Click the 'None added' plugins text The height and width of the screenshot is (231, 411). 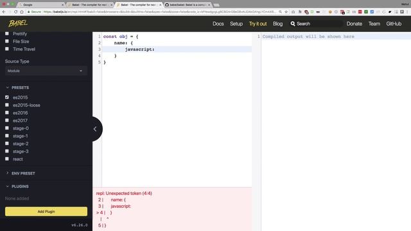(17, 198)
